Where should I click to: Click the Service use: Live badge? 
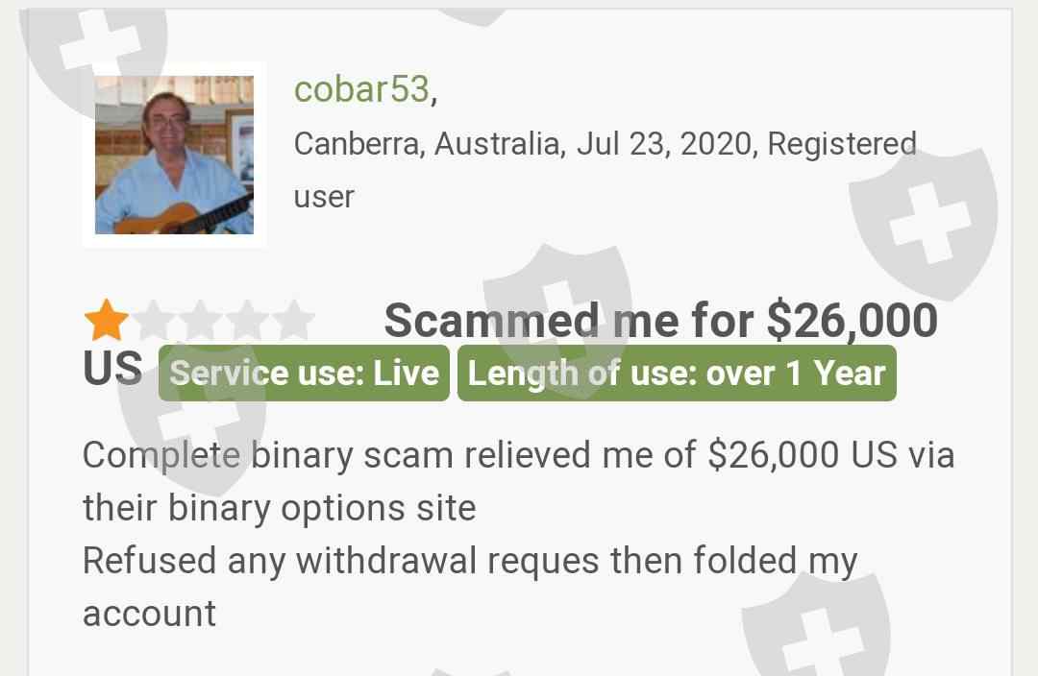tap(304, 374)
